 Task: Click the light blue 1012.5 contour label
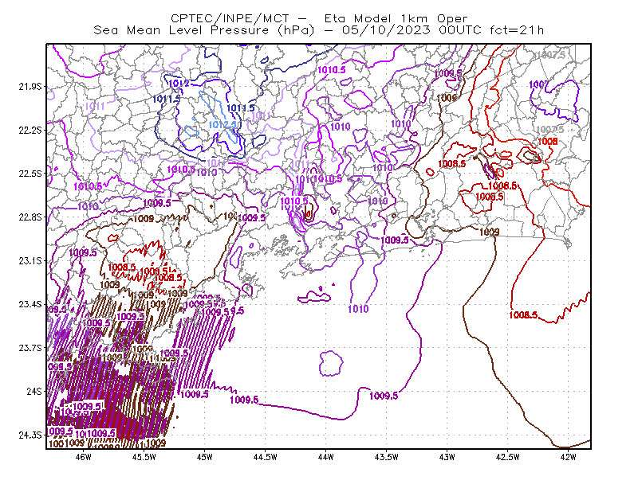click(x=223, y=125)
